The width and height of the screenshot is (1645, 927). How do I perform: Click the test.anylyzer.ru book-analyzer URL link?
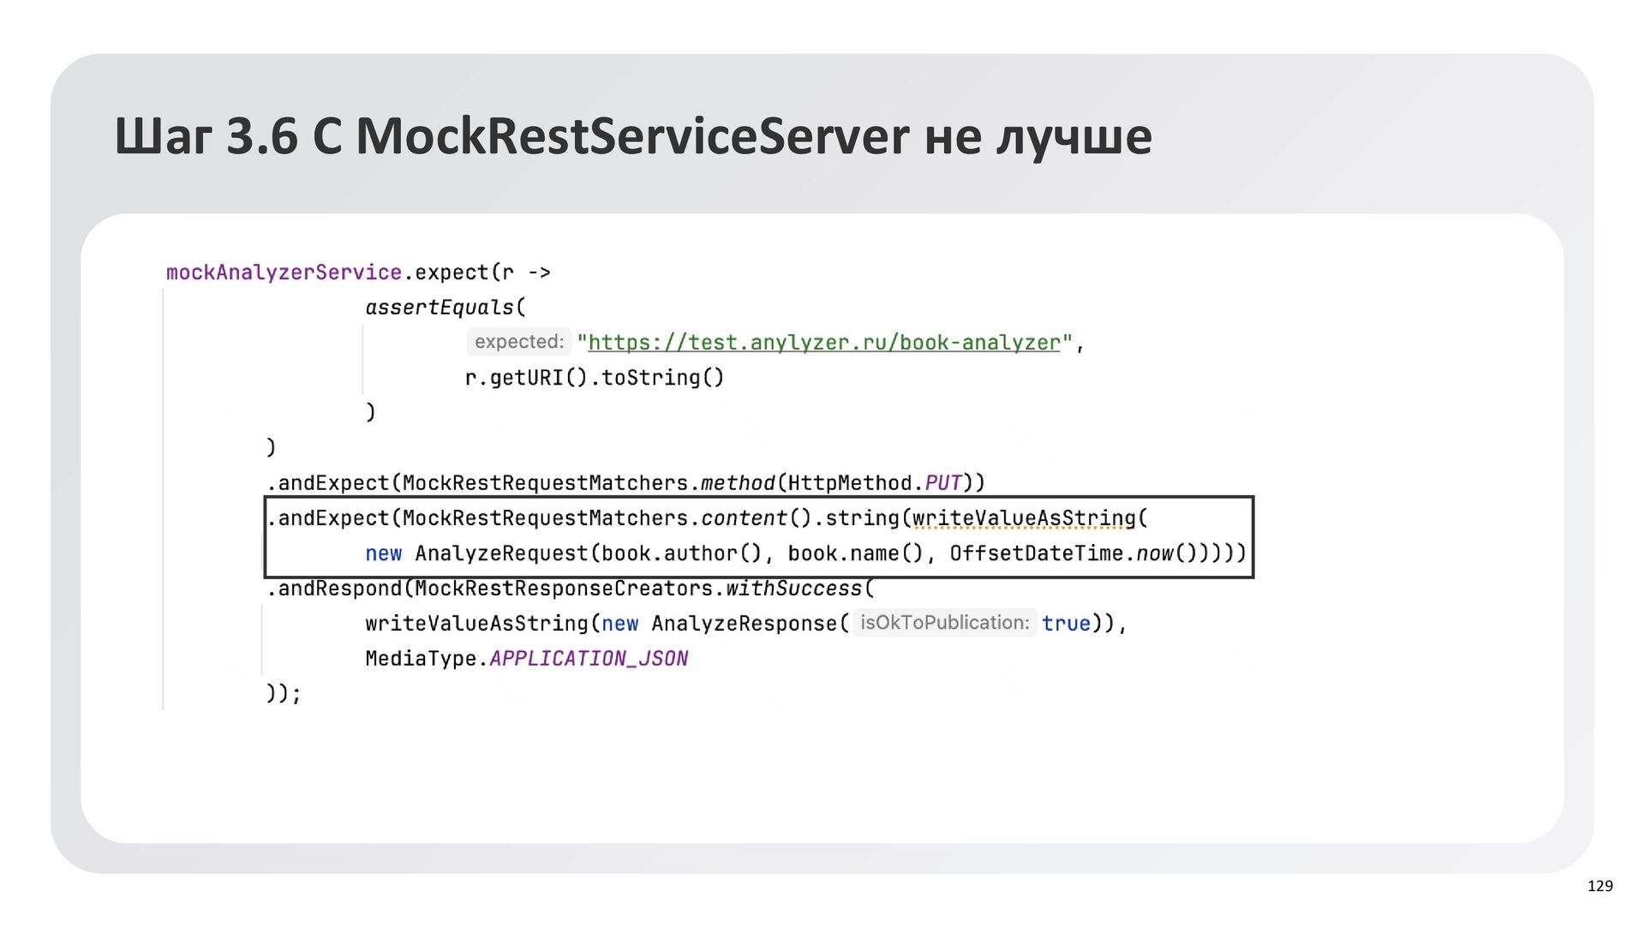[x=823, y=343]
